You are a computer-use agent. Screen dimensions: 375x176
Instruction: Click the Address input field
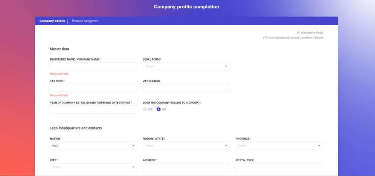coord(186,167)
